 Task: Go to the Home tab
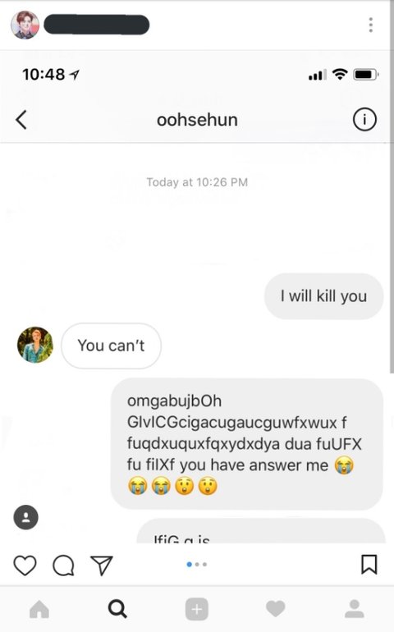pyautogui.click(x=39, y=609)
